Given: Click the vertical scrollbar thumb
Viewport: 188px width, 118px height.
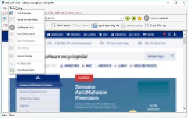Looking at the screenshot, I should pos(185,40).
